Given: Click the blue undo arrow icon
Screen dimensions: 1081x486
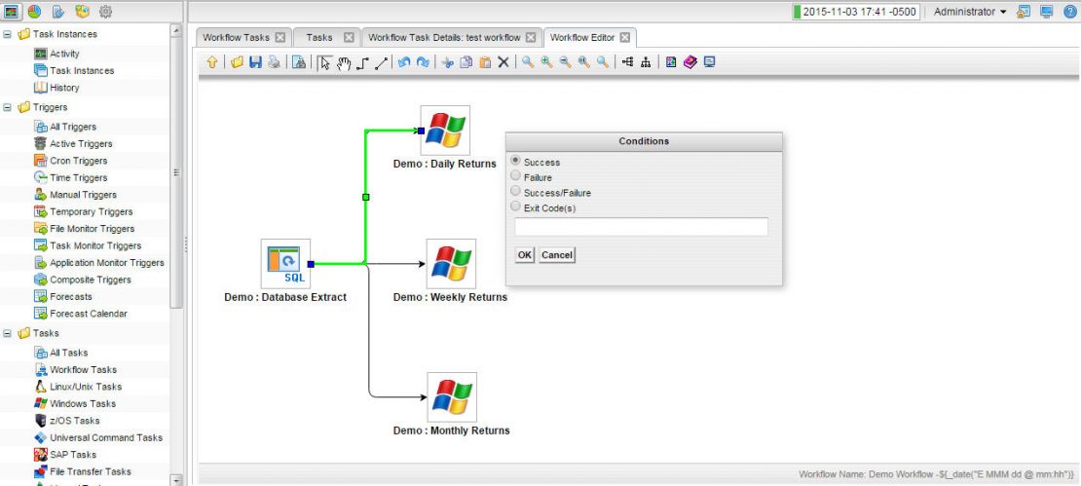Looking at the screenshot, I should pos(405,62).
